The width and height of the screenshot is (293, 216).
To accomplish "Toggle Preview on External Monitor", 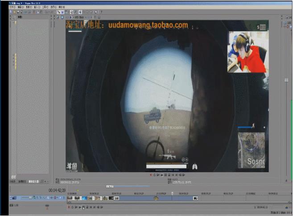I will [62, 17].
